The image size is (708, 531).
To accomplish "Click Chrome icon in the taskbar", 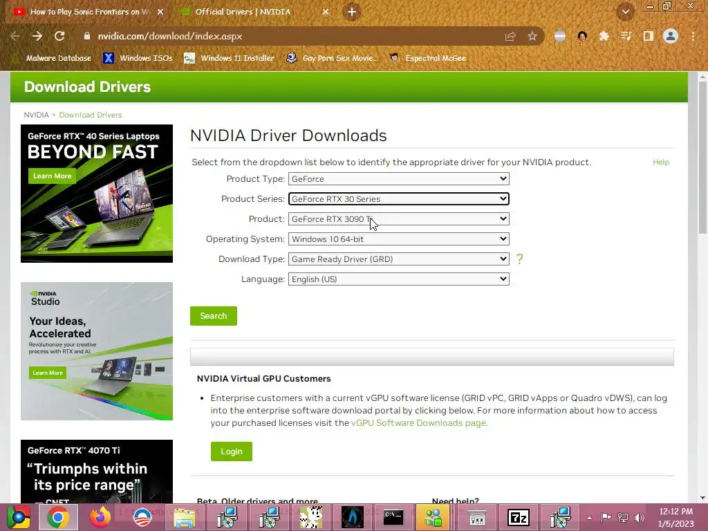I will [58, 517].
